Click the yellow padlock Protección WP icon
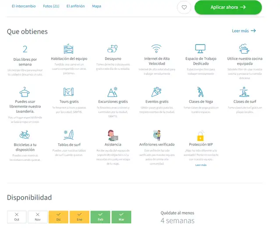280x228 pixels. (x=200, y=136)
